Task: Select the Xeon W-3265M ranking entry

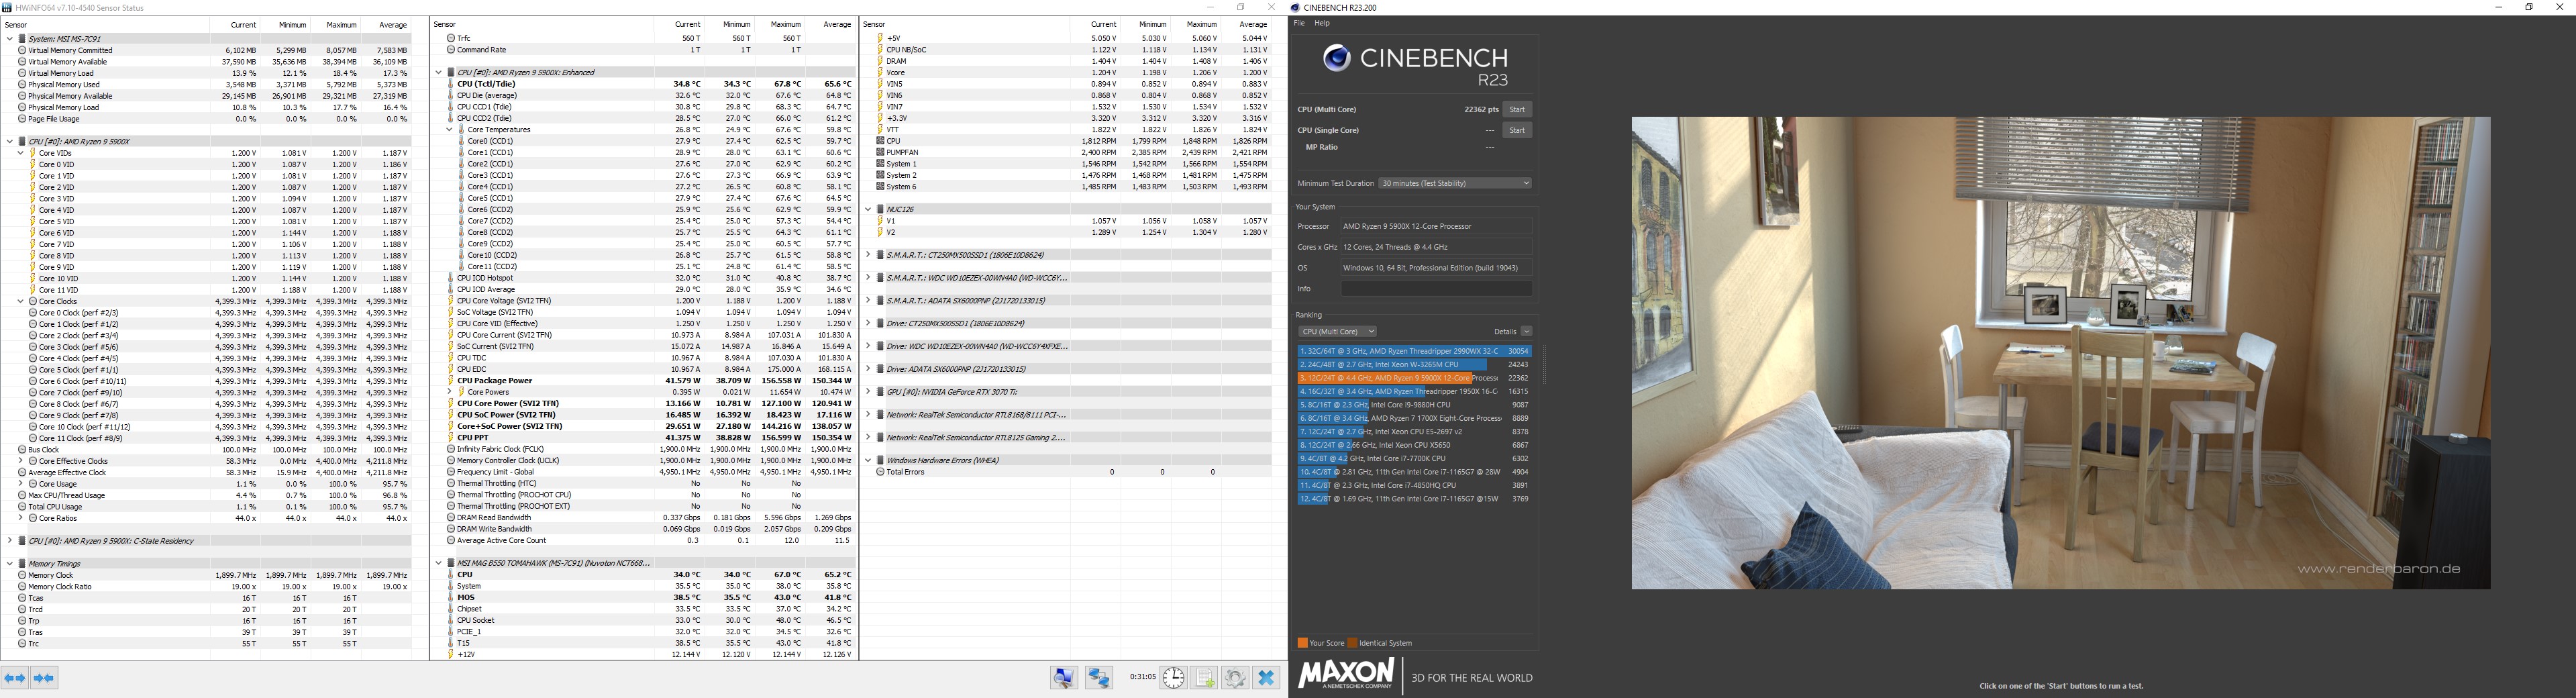Action: point(1414,365)
